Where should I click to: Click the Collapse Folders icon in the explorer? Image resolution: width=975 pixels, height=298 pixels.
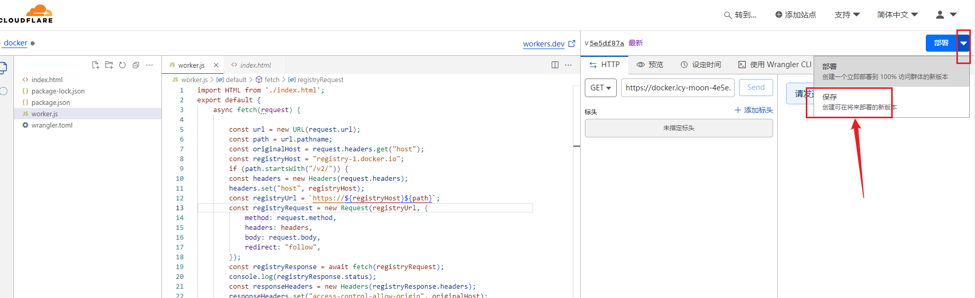[136, 65]
